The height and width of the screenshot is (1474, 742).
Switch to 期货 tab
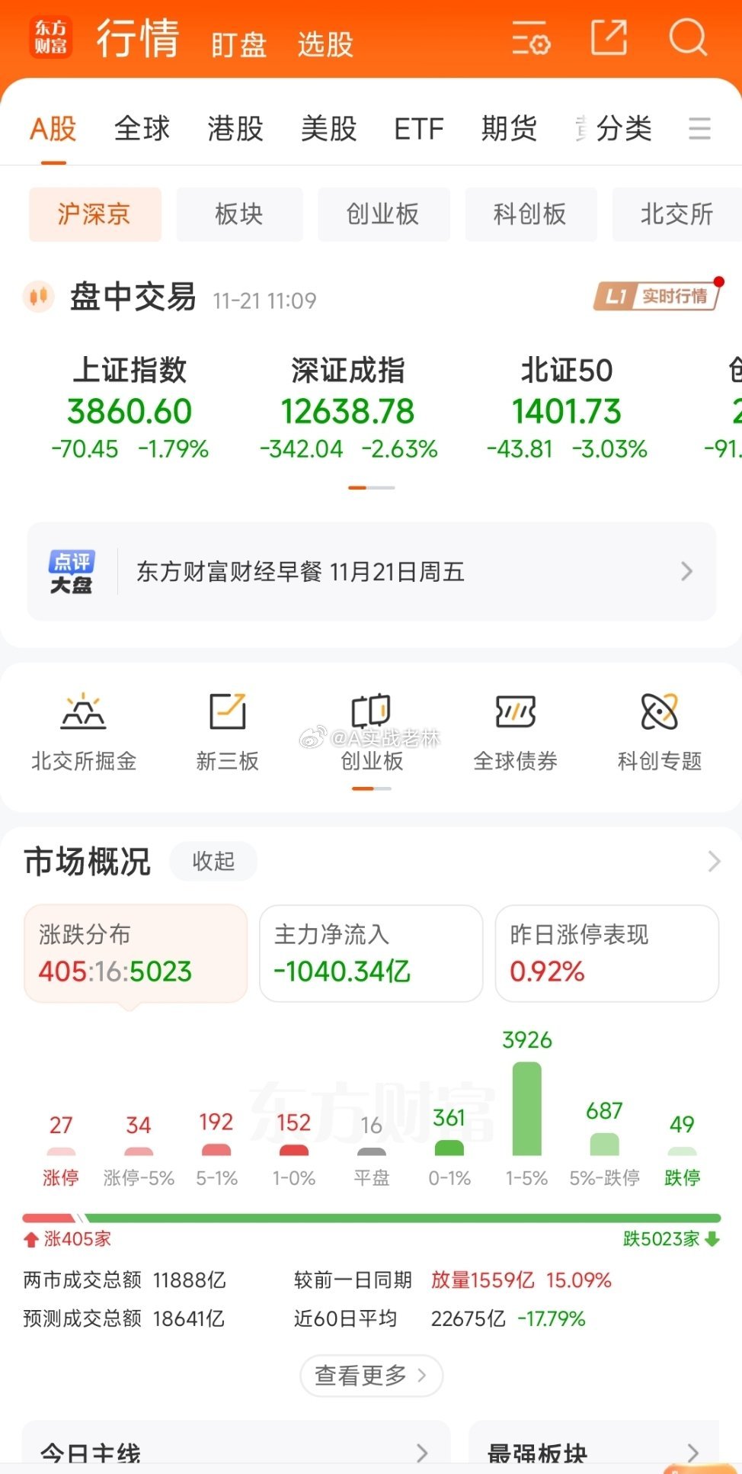510,128
